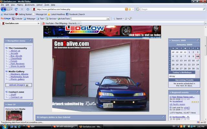Image resolution: width=207 pixels, height=129 pixels.
Task: Collapse Regional events block with round icon
Action: [x=198, y=92]
